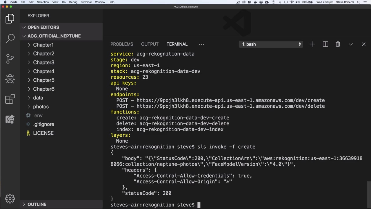The width and height of the screenshot is (371, 209).
Task: Click the Manage gear icon
Action: click(10, 199)
